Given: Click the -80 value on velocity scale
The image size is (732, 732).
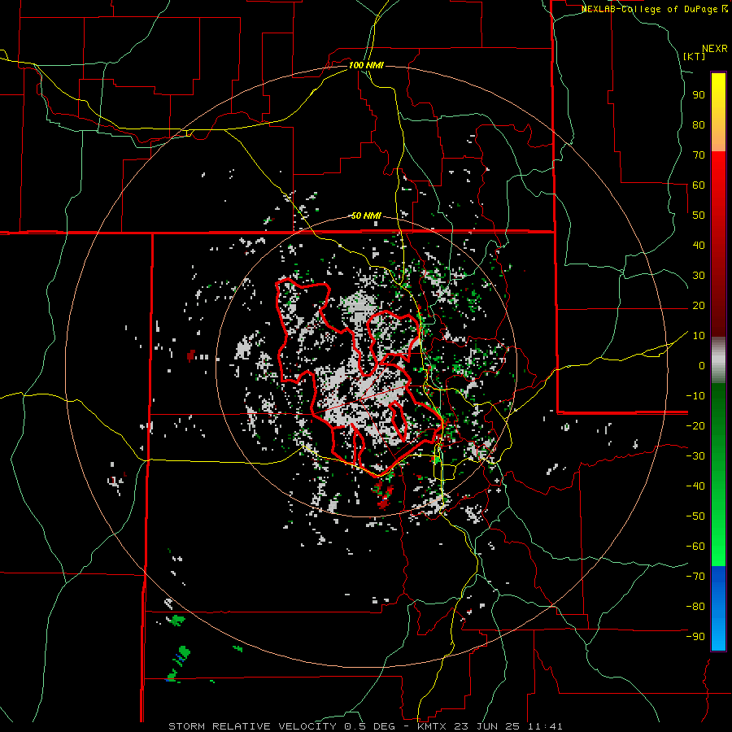Looking at the screenshot, I should (695, 607).
